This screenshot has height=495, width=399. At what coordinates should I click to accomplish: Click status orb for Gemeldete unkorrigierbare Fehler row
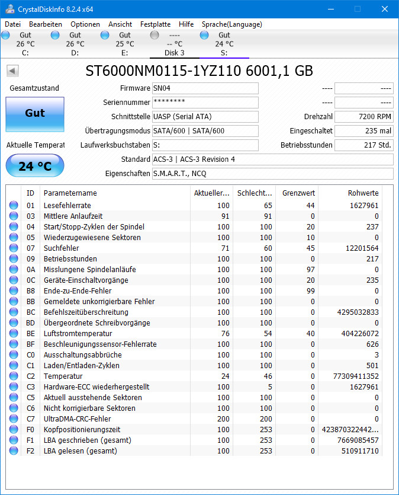coord(14,301)
